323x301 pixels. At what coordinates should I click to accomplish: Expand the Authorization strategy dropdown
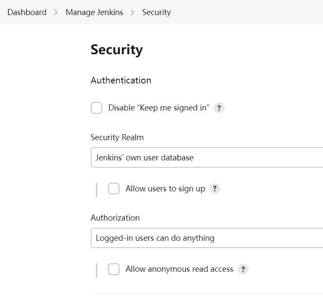click(x=207, y=238)
